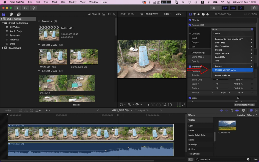
Task: Click the filmstrip view icon in browser
Action: (109, 14)
